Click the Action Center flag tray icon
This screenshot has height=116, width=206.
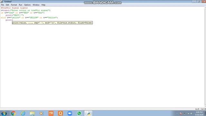[181, 113]
